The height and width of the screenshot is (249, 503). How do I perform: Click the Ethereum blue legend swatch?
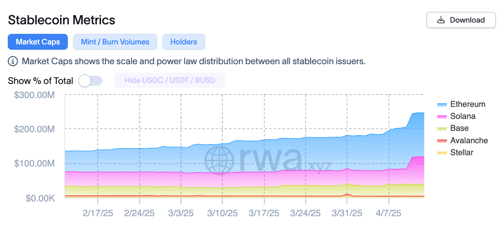tap(442, 105)
